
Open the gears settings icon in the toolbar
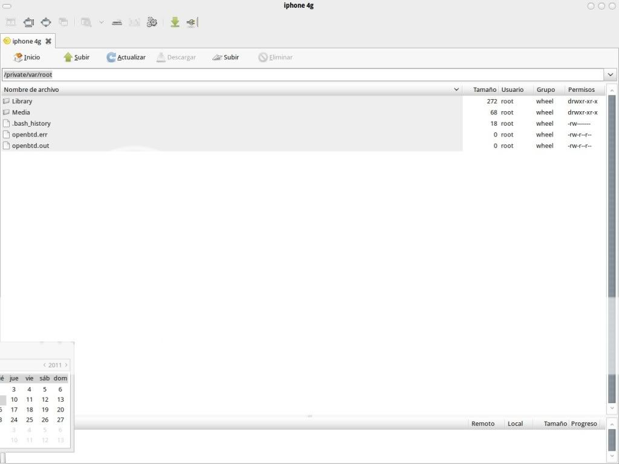click(x=152, y=22)
